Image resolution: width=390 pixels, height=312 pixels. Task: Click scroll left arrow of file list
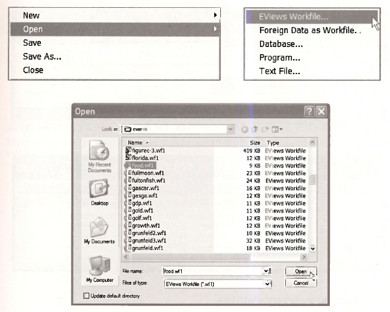[x=126, y=257]
